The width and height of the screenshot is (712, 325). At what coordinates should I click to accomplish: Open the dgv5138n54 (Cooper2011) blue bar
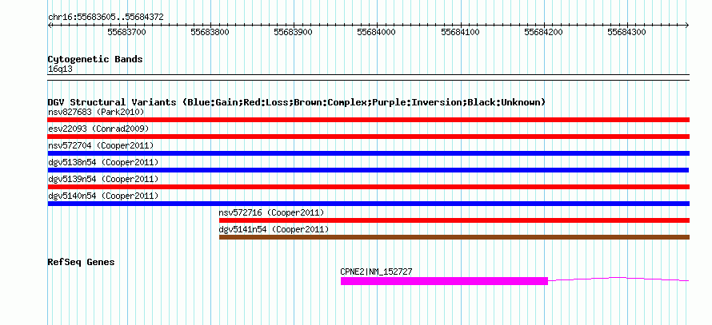tap(368, 170)
